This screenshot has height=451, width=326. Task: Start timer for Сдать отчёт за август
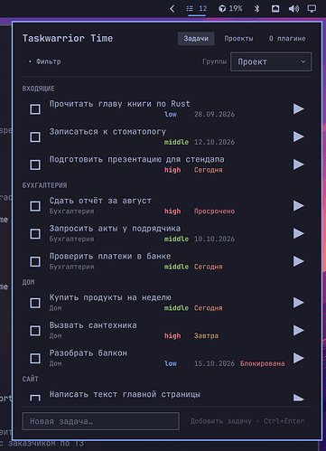299,206
